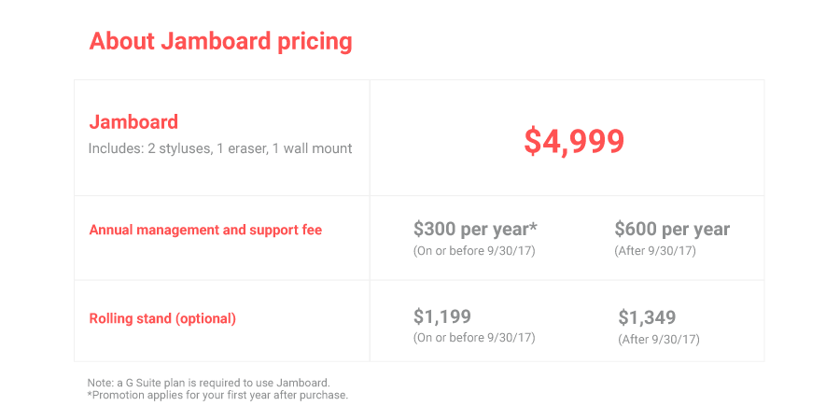Click the asterisk after $300 per year
840x420 pixels.
click(534, 226)
